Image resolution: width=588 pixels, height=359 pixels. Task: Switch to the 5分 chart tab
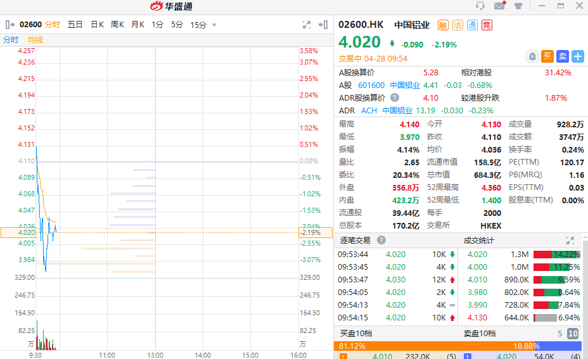pyautogui.click(x=177, y=25)
